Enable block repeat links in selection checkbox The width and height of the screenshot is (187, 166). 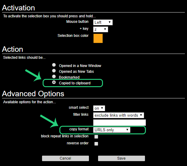click(96, 137)
